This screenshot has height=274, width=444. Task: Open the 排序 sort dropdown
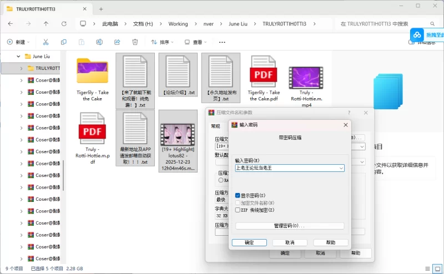(x=163, y=42)
